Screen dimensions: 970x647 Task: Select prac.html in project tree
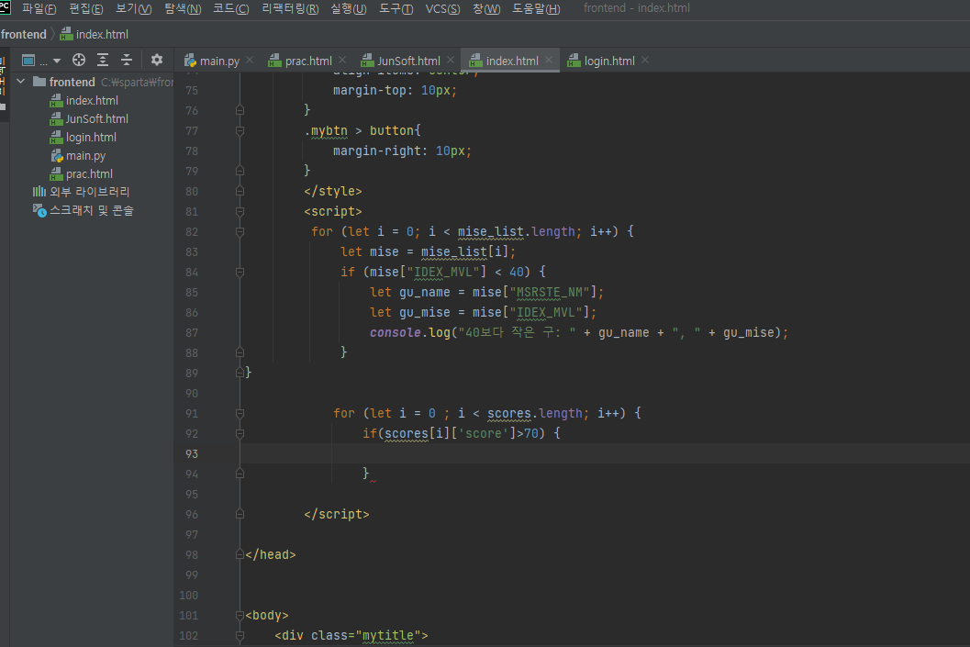coord(89,173)
